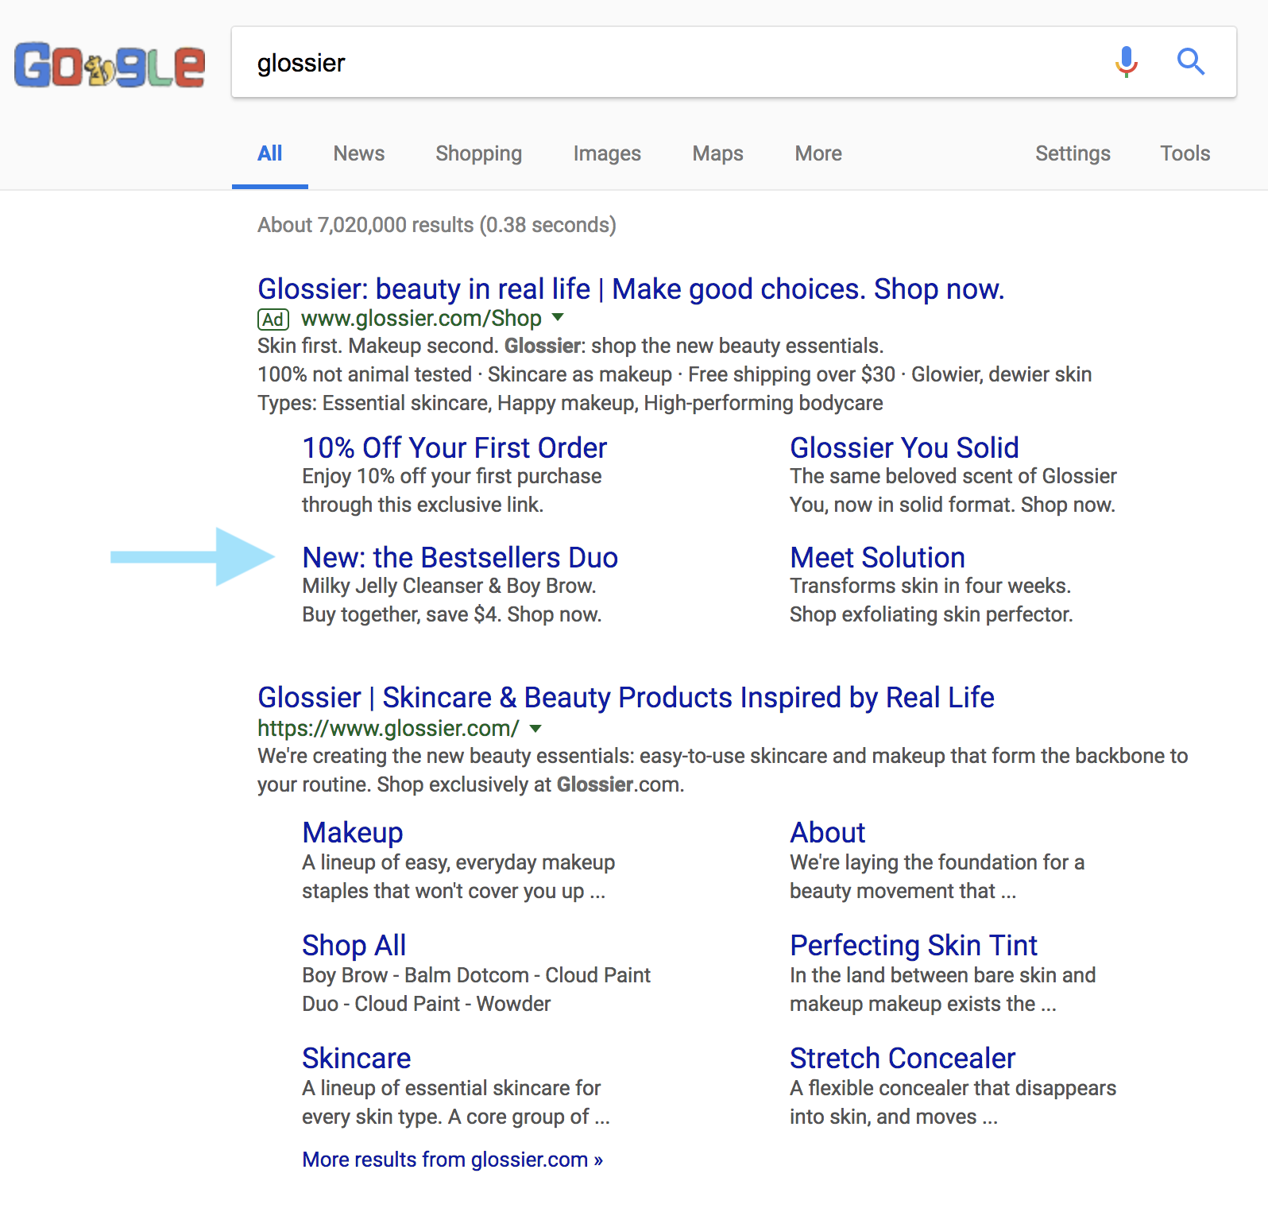Open 10% Off Your First Order sitelink
The height and width of the screenshot is (1216, 1268).
(454, 448)
